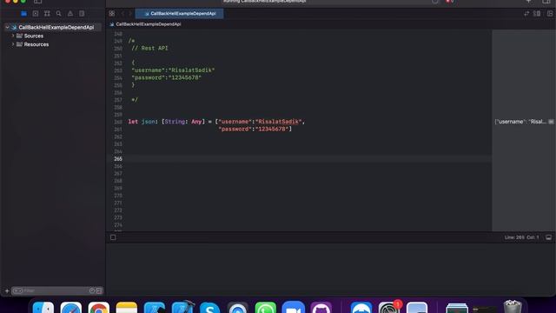The width and height of the screenshot is (556, 313).
Task: Open the related items grid menu
Action: pos(112,14)
